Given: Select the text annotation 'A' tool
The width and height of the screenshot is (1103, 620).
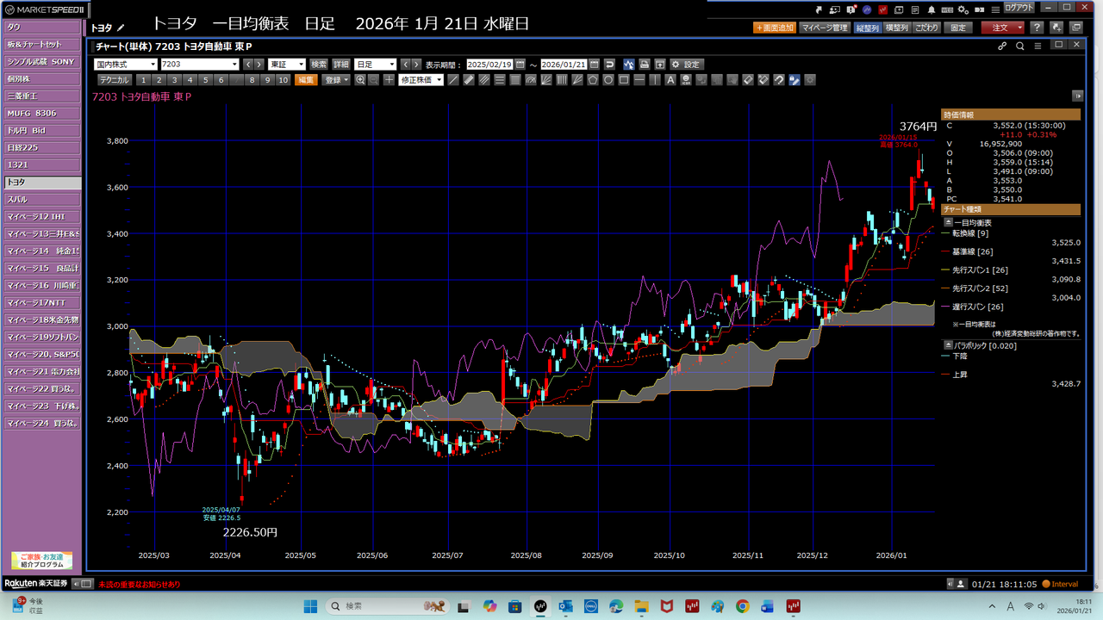Looking at the screenshot, I should [x=670, y=80].
